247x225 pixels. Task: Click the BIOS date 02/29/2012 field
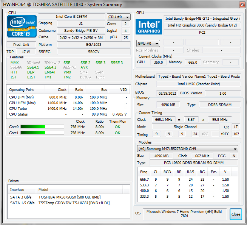[x=167, y=93]
